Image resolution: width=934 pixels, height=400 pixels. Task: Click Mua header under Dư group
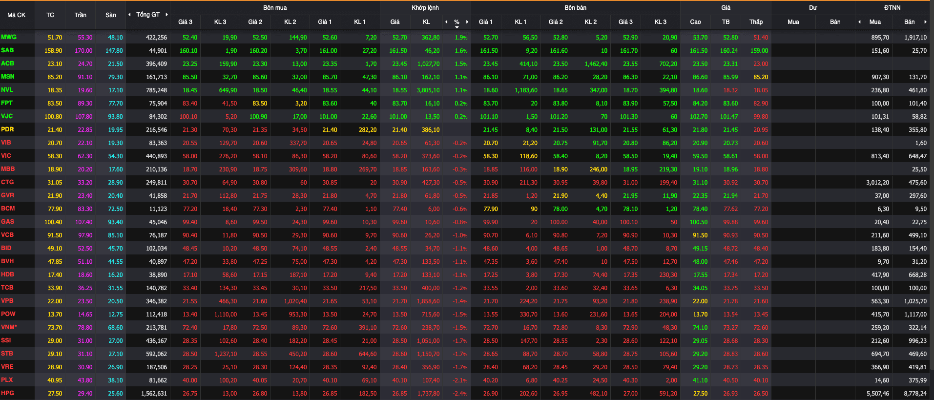point(793,22)
